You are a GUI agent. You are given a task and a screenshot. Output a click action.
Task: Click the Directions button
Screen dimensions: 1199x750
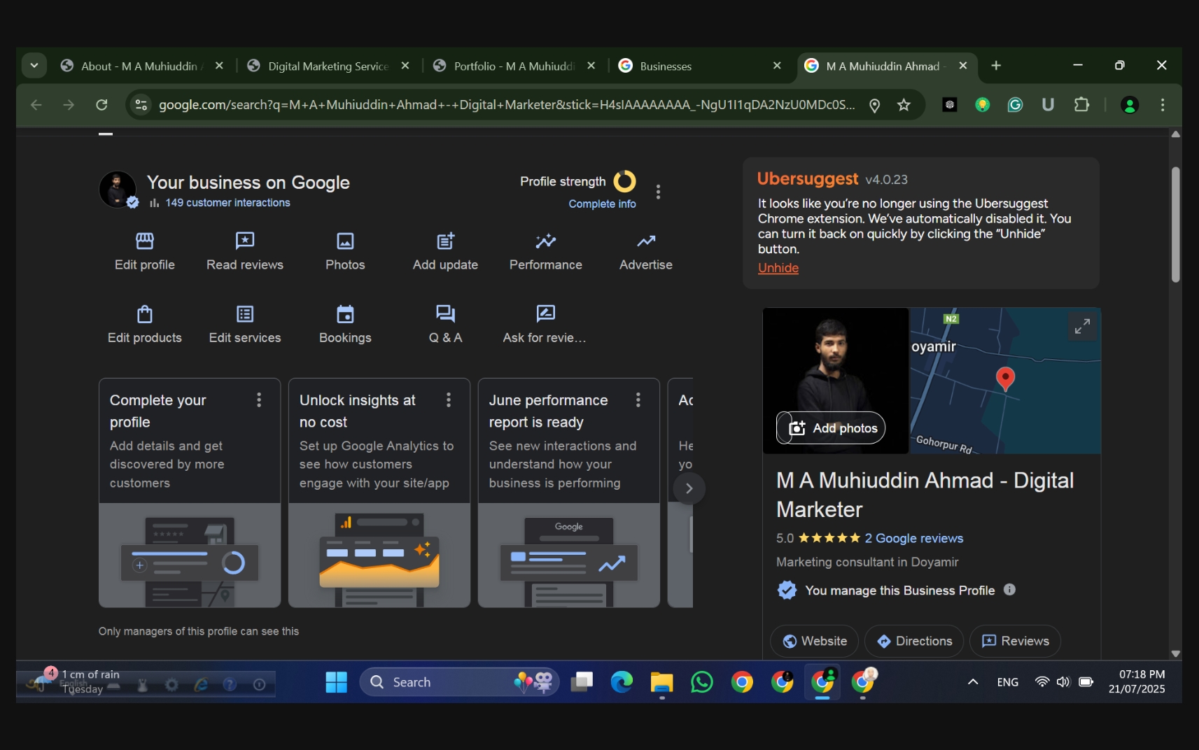coord(914,641)
